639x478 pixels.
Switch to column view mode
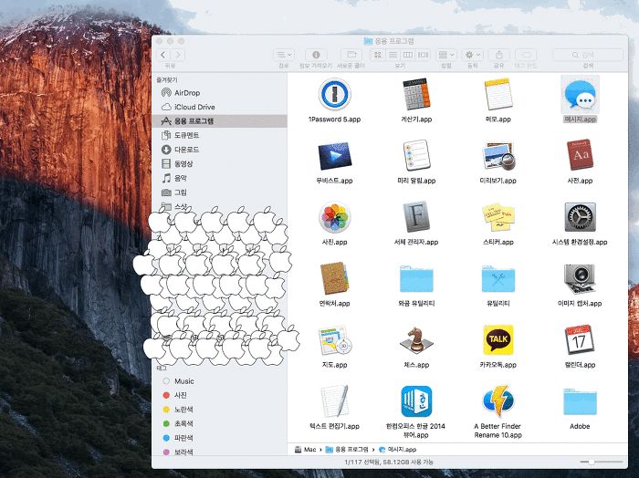coord(407,55)
